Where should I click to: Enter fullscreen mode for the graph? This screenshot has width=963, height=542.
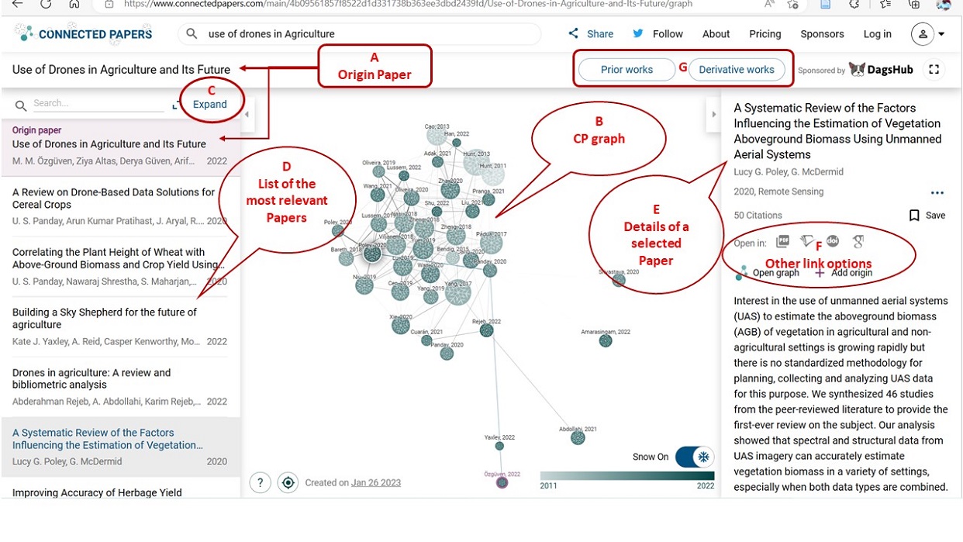coord(934,70)
